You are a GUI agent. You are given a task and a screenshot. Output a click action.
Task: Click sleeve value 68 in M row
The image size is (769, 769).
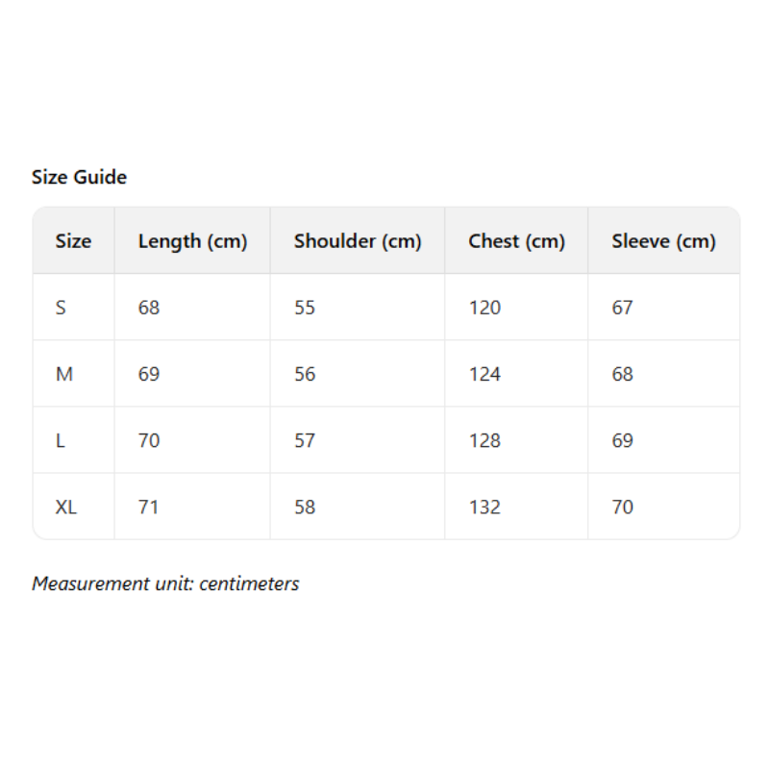(x=623, y=374)
